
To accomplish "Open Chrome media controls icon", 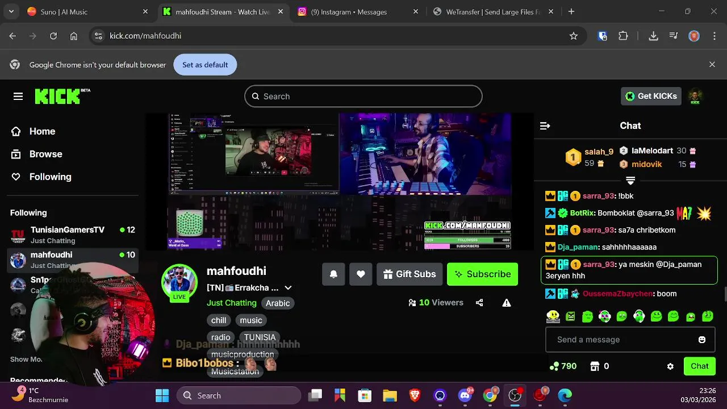I will tap(674, 36).
